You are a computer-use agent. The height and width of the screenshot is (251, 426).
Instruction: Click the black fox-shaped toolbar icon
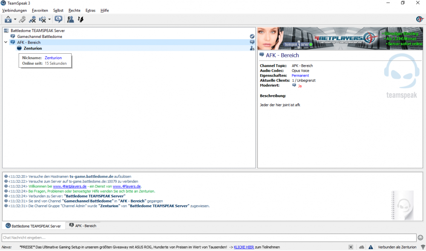(x=81, y=19)
